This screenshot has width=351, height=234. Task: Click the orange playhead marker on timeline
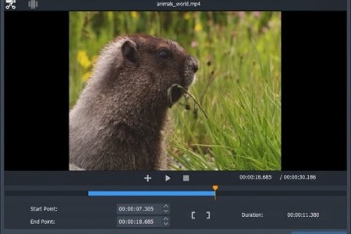pyautogui.click(x=215, y=188)
